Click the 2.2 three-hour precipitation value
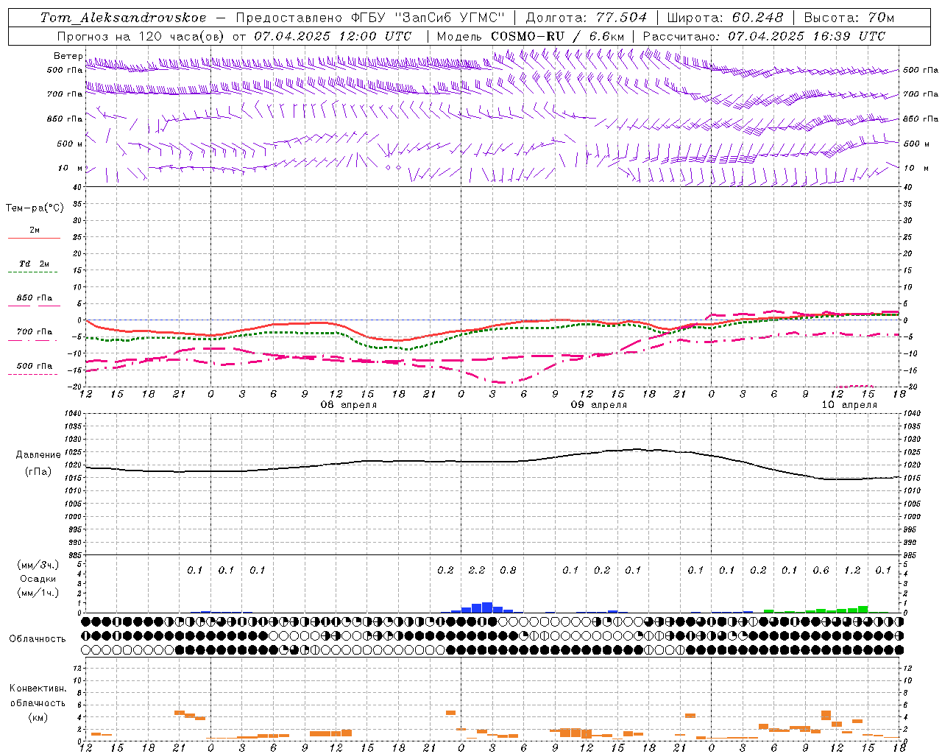 (x=477, y=570)
